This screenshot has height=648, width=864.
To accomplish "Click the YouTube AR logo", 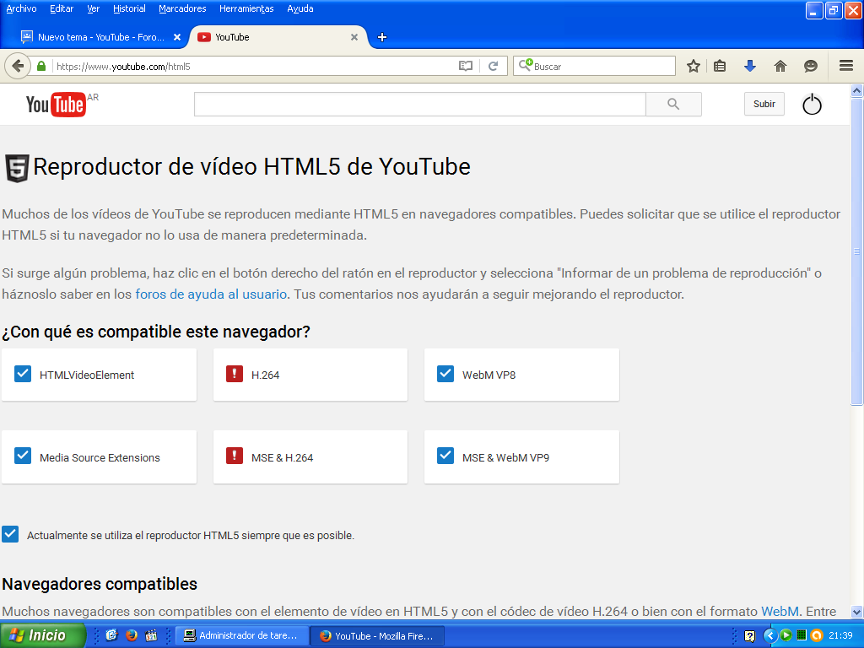I will coord(62,104).
